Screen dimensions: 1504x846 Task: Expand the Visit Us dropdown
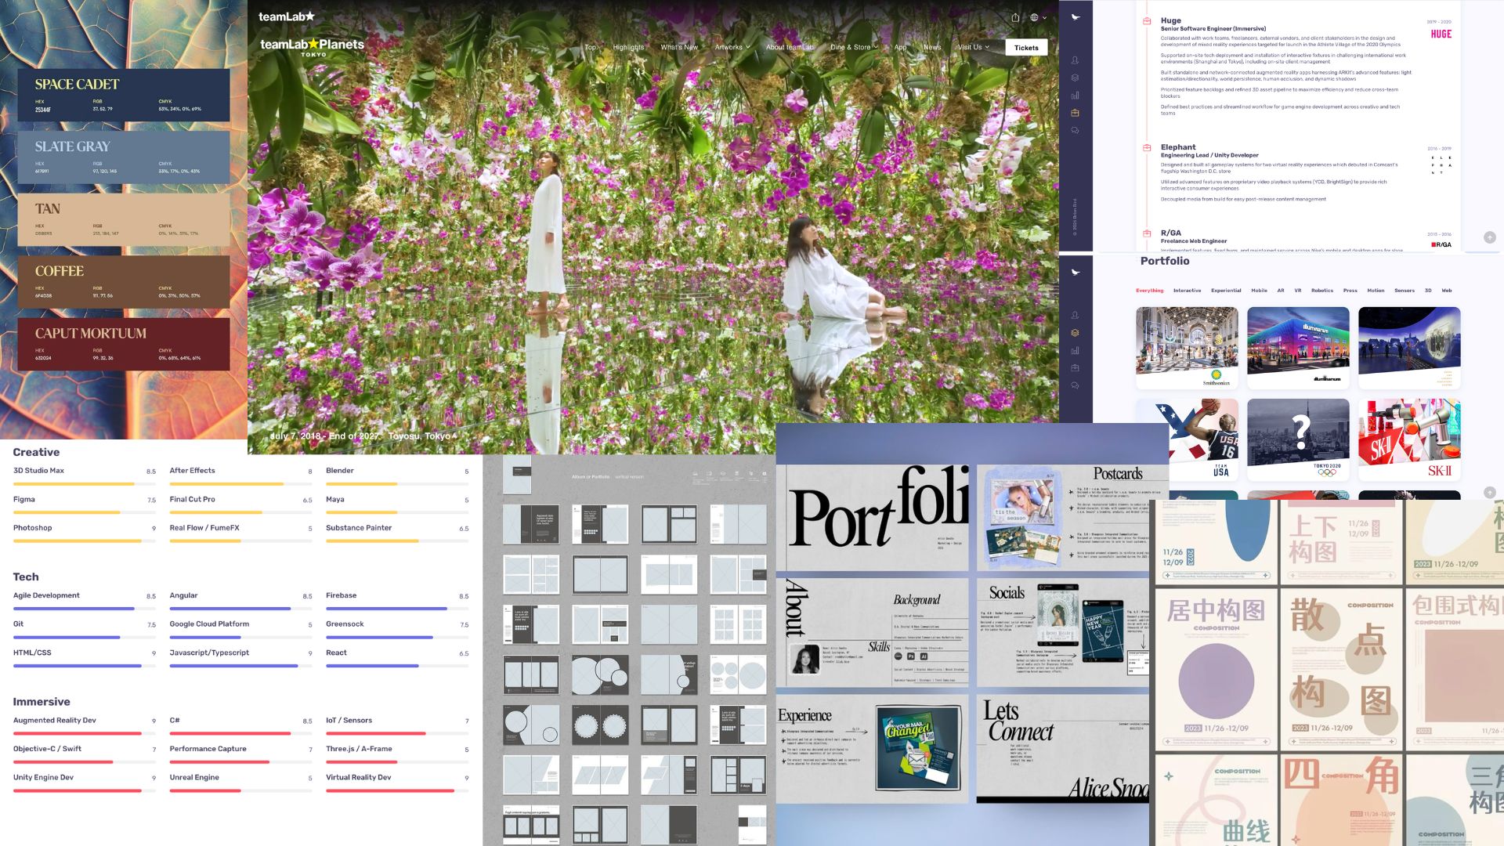pos(973,47)
